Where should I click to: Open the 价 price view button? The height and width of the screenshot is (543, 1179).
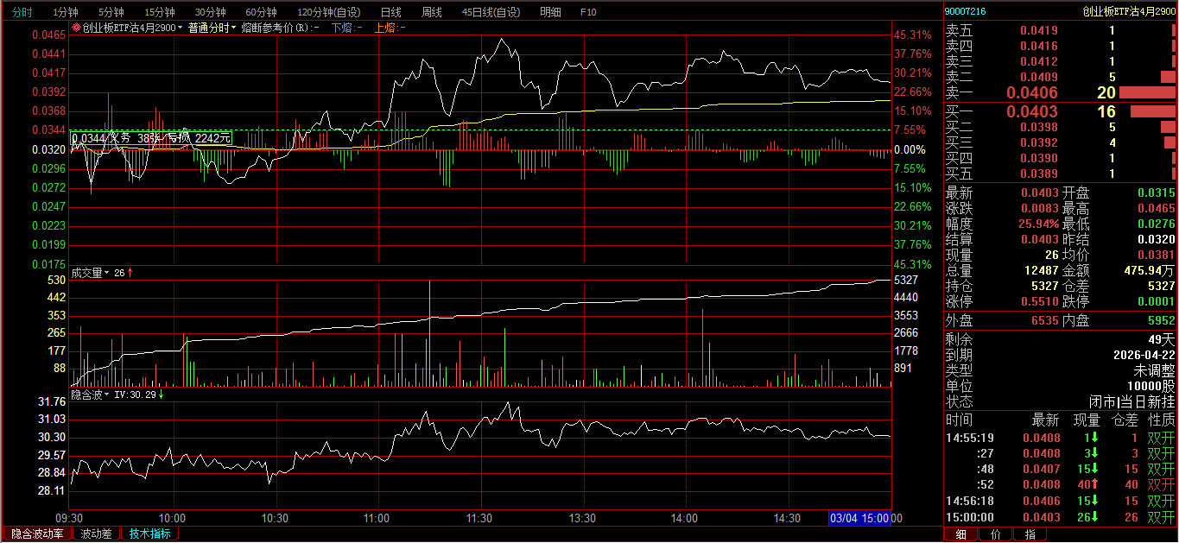pyautogui.click(x=995, y=534)
